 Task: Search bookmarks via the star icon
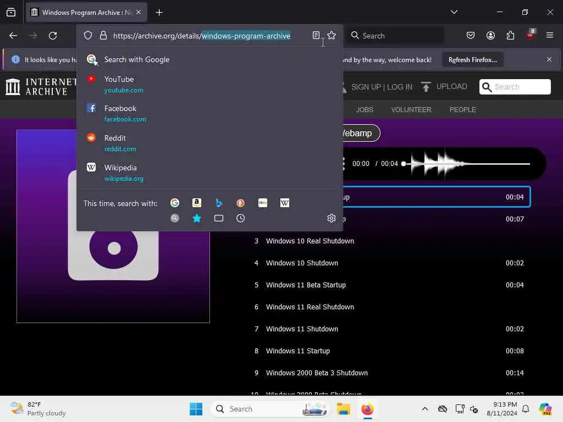point(197,218)
